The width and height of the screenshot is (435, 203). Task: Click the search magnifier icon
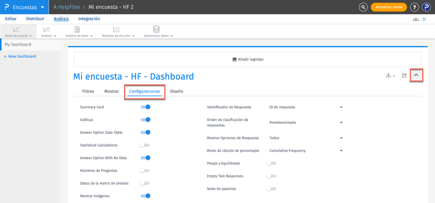point(363,7)
